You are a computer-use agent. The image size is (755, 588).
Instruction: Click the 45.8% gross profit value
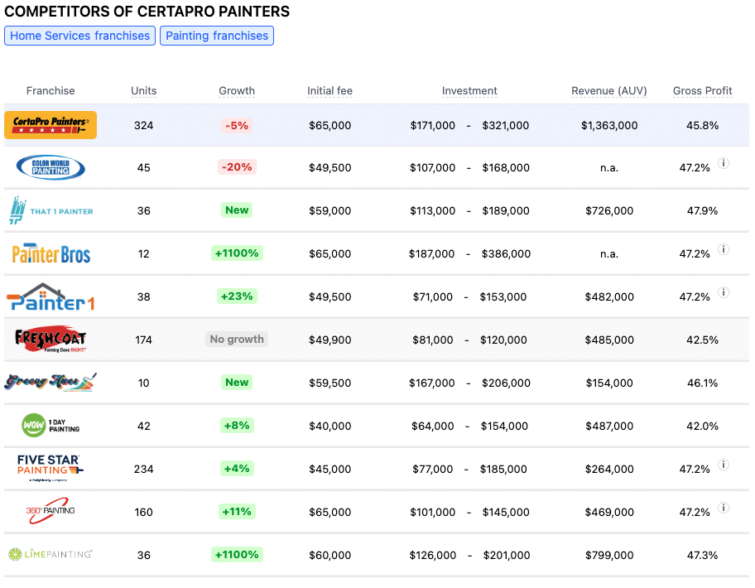[x=703, y=126]
